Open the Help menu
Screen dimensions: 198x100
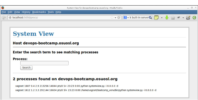pos(58,12)
